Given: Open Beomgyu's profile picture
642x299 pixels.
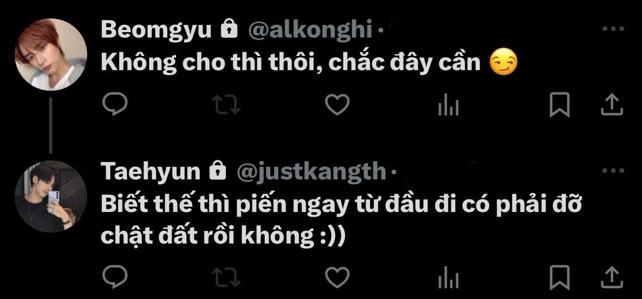Looking at the screenshot, I should tap(51, 54).
